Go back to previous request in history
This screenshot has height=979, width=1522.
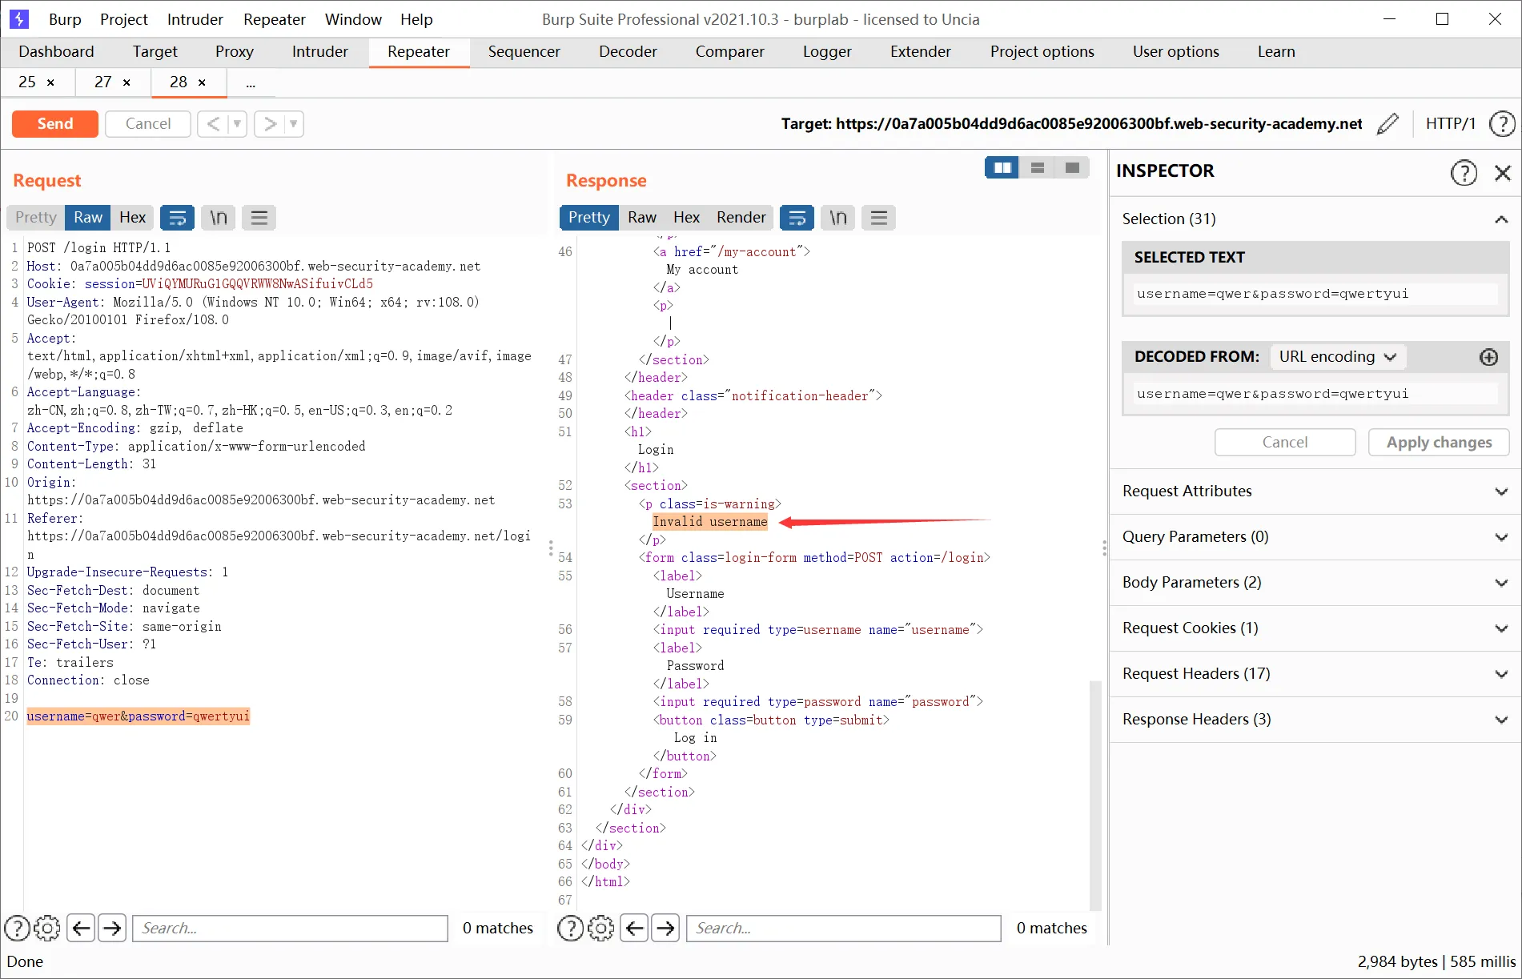point(213,124)
